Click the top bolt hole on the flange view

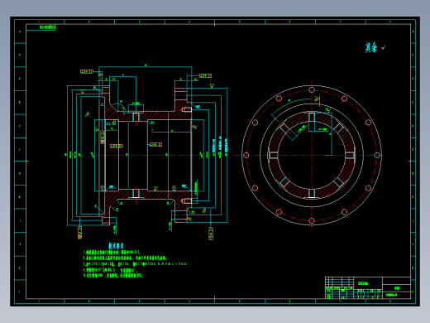tap(312, 89)
